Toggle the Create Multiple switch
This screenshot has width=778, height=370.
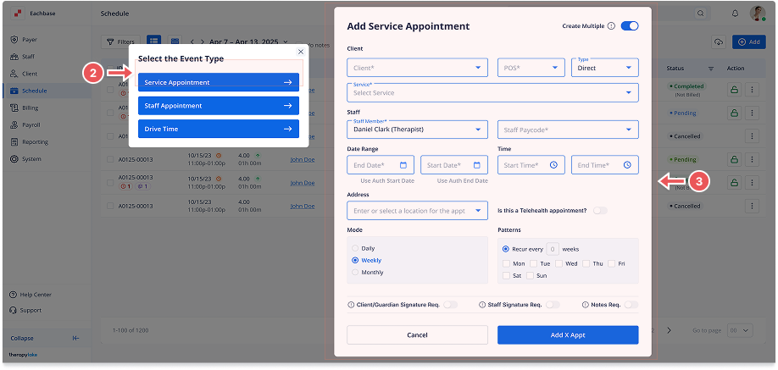tap(630, 25)
